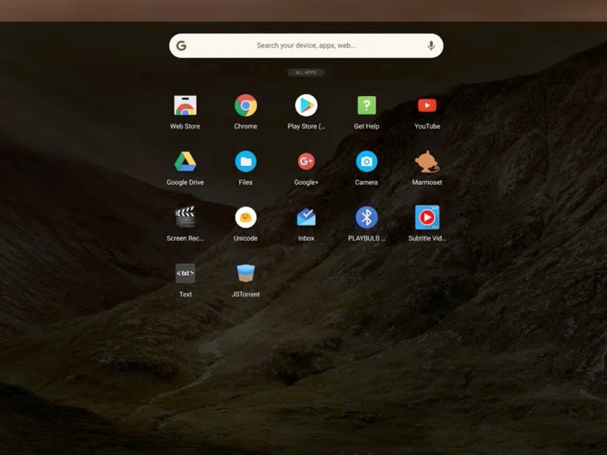Open the Screen Recorder app

point(185,218)
